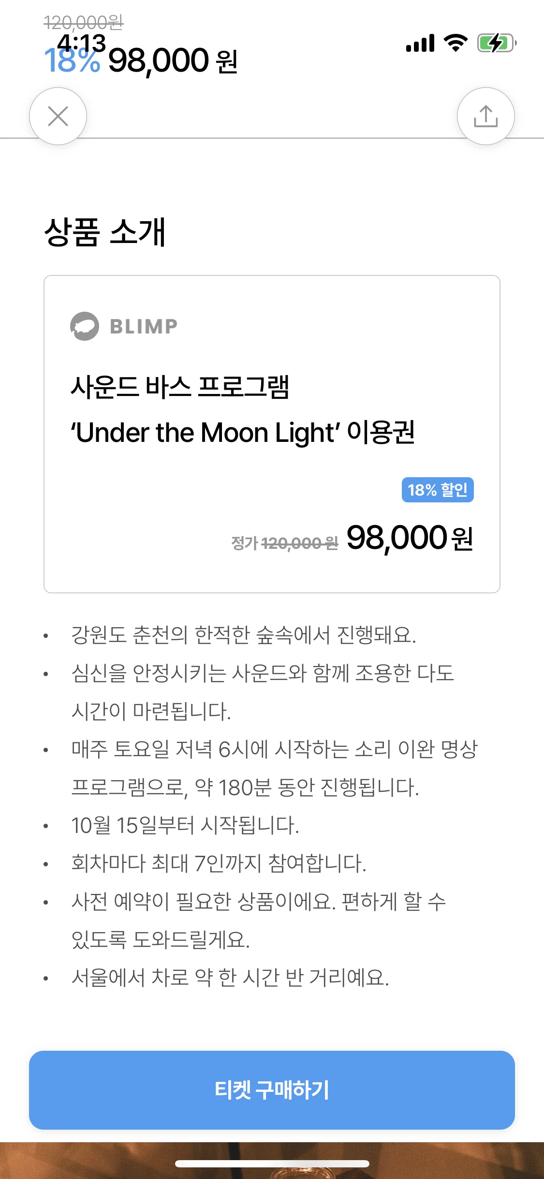Tap the header 98,000 원 price
Image resolution: width=544 pixels, height=1179 pixels.
coord(173,60)
